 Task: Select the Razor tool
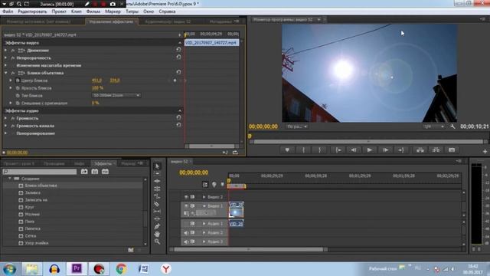157,204
